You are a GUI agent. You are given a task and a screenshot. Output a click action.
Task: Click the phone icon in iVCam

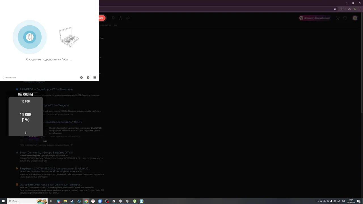click(29, 37)
